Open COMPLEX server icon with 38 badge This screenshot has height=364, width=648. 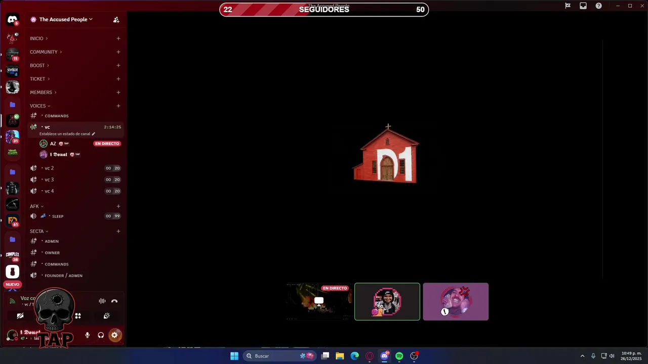click(x=13, y=256)
